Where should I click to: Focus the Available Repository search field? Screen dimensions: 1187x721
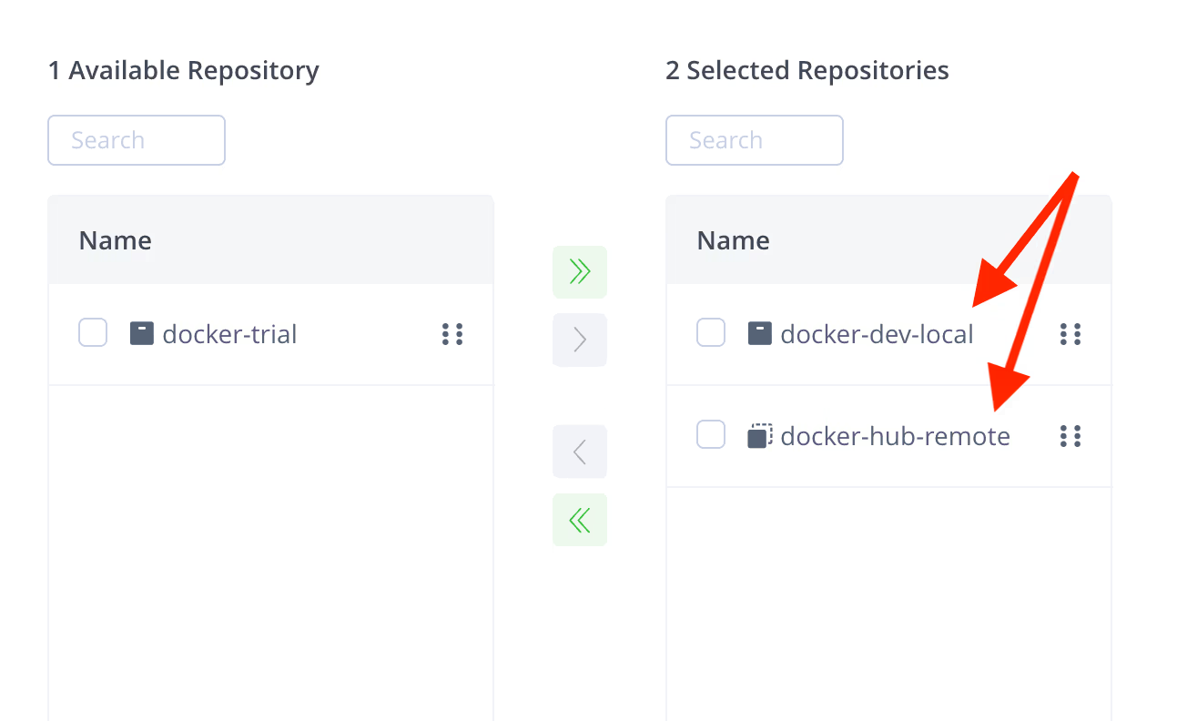[137, 140]
